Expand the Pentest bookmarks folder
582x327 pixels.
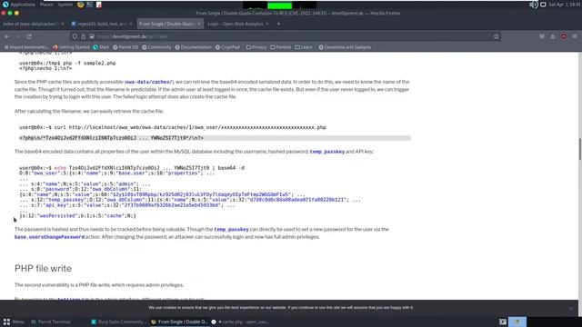click(x=281, y=47)
